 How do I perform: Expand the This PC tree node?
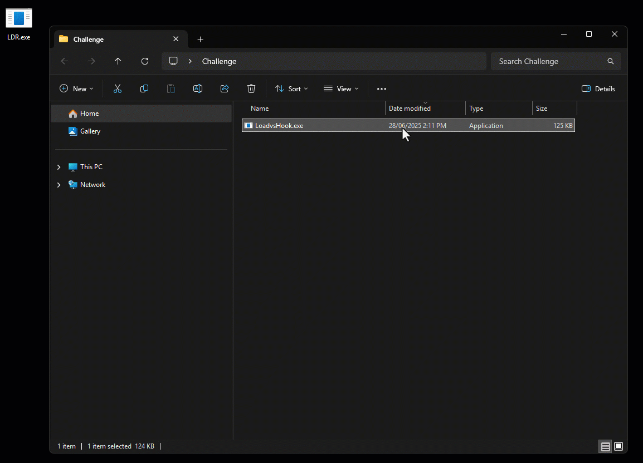pyautogui.click(x=59, y=167)
